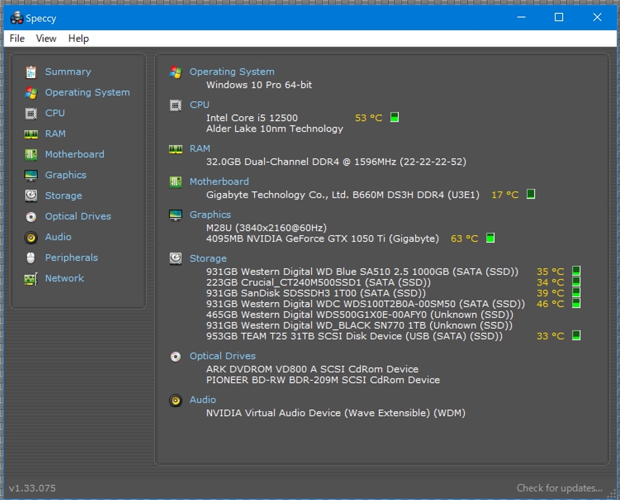Click the Windows flag icon beside Operating System heading
Image resolution: width=620 pixels, height=500 pixels.
[x=176, y=72]
